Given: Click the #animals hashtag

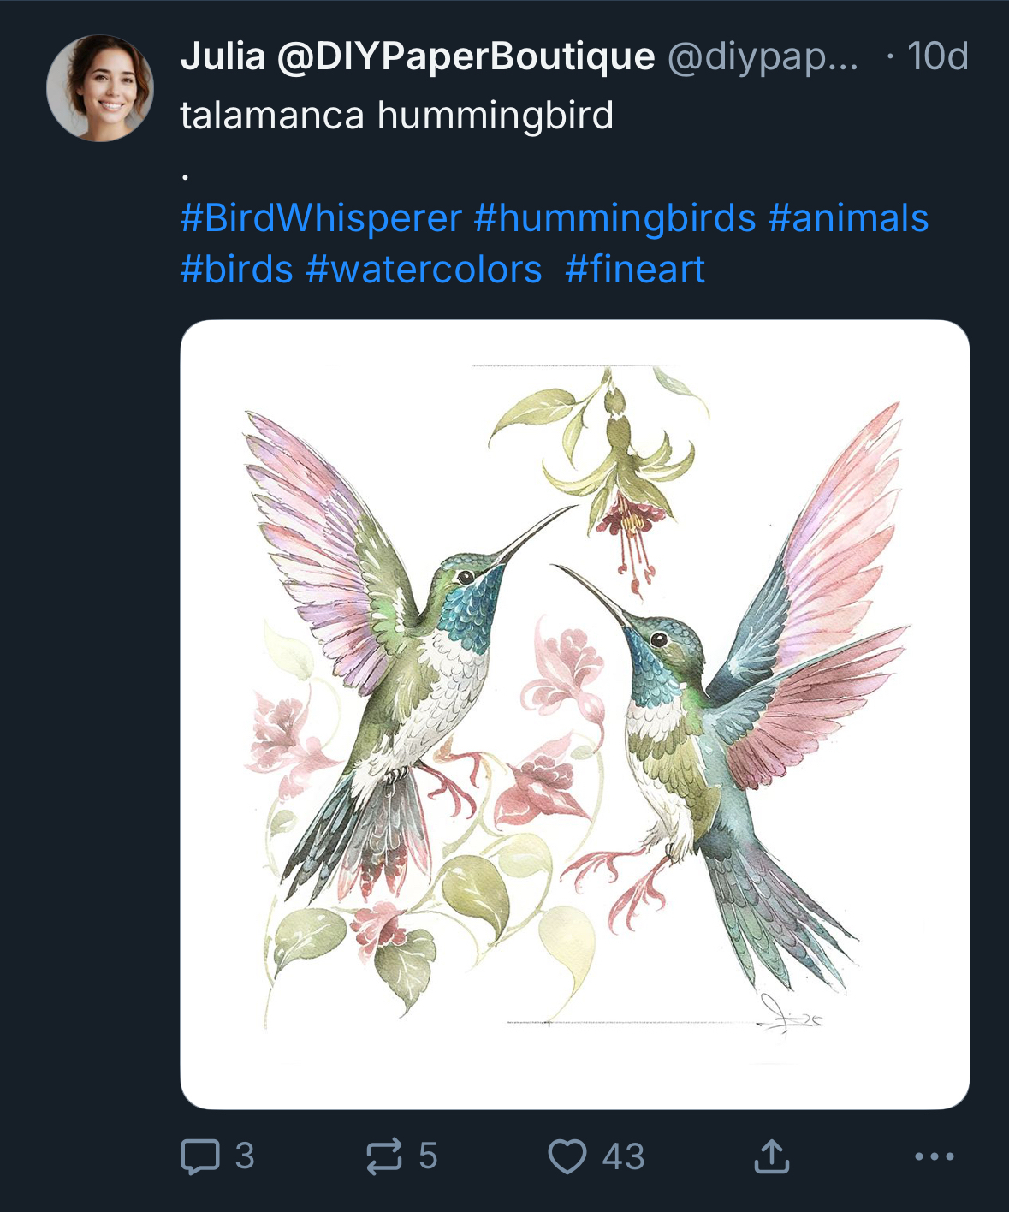Looking at the screenshot, I should [848, 218].
